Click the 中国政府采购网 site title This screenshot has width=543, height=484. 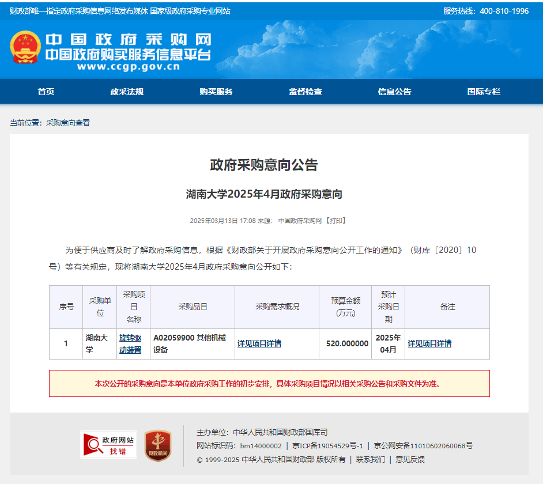click(129, 40)
